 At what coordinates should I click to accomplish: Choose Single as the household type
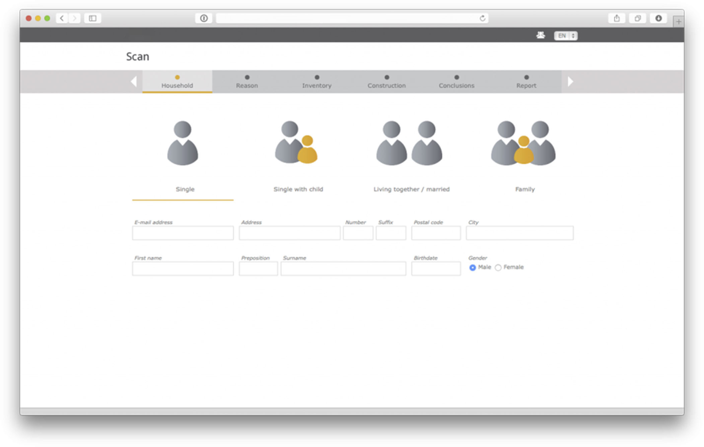(185, 189)
